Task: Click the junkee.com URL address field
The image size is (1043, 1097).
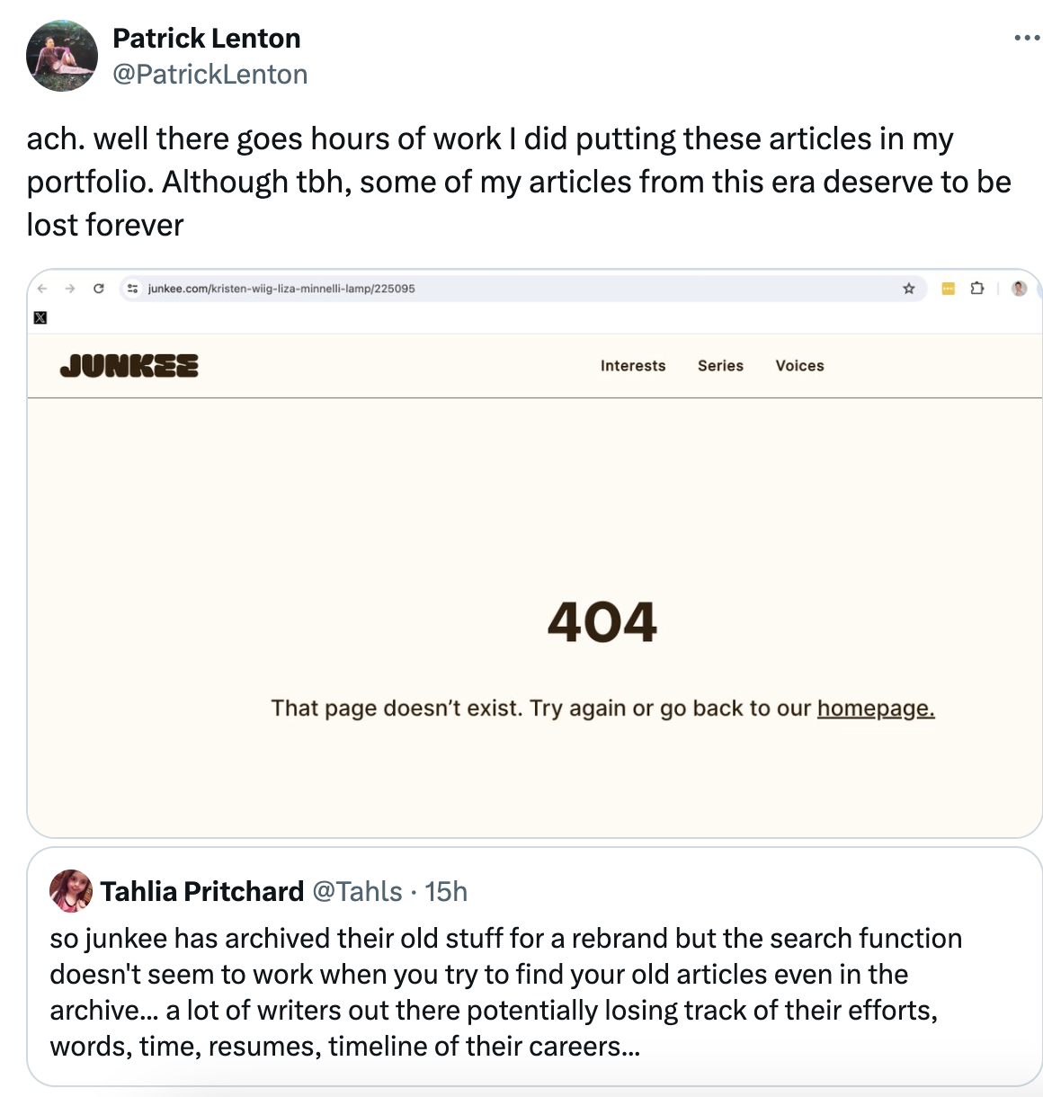Action: pyautogui.click(x=450, y=289)
